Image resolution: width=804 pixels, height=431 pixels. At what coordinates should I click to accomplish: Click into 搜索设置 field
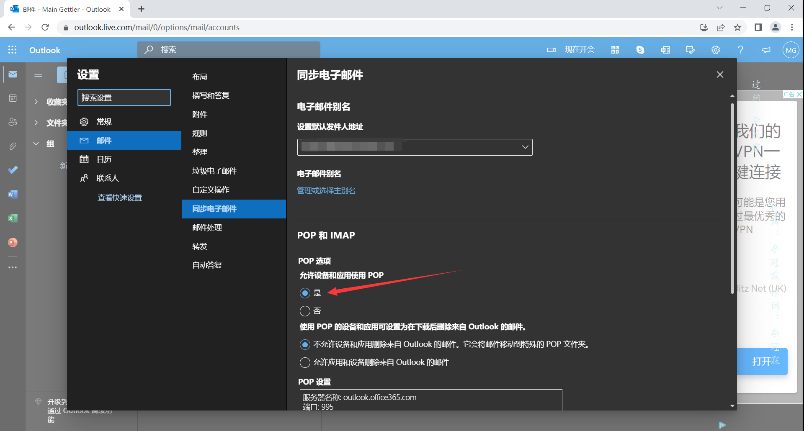pyautogui.click(x=124, y=97)
